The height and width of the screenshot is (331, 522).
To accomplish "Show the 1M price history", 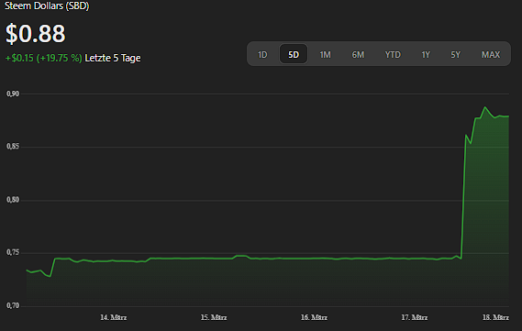I will point(325,55).
